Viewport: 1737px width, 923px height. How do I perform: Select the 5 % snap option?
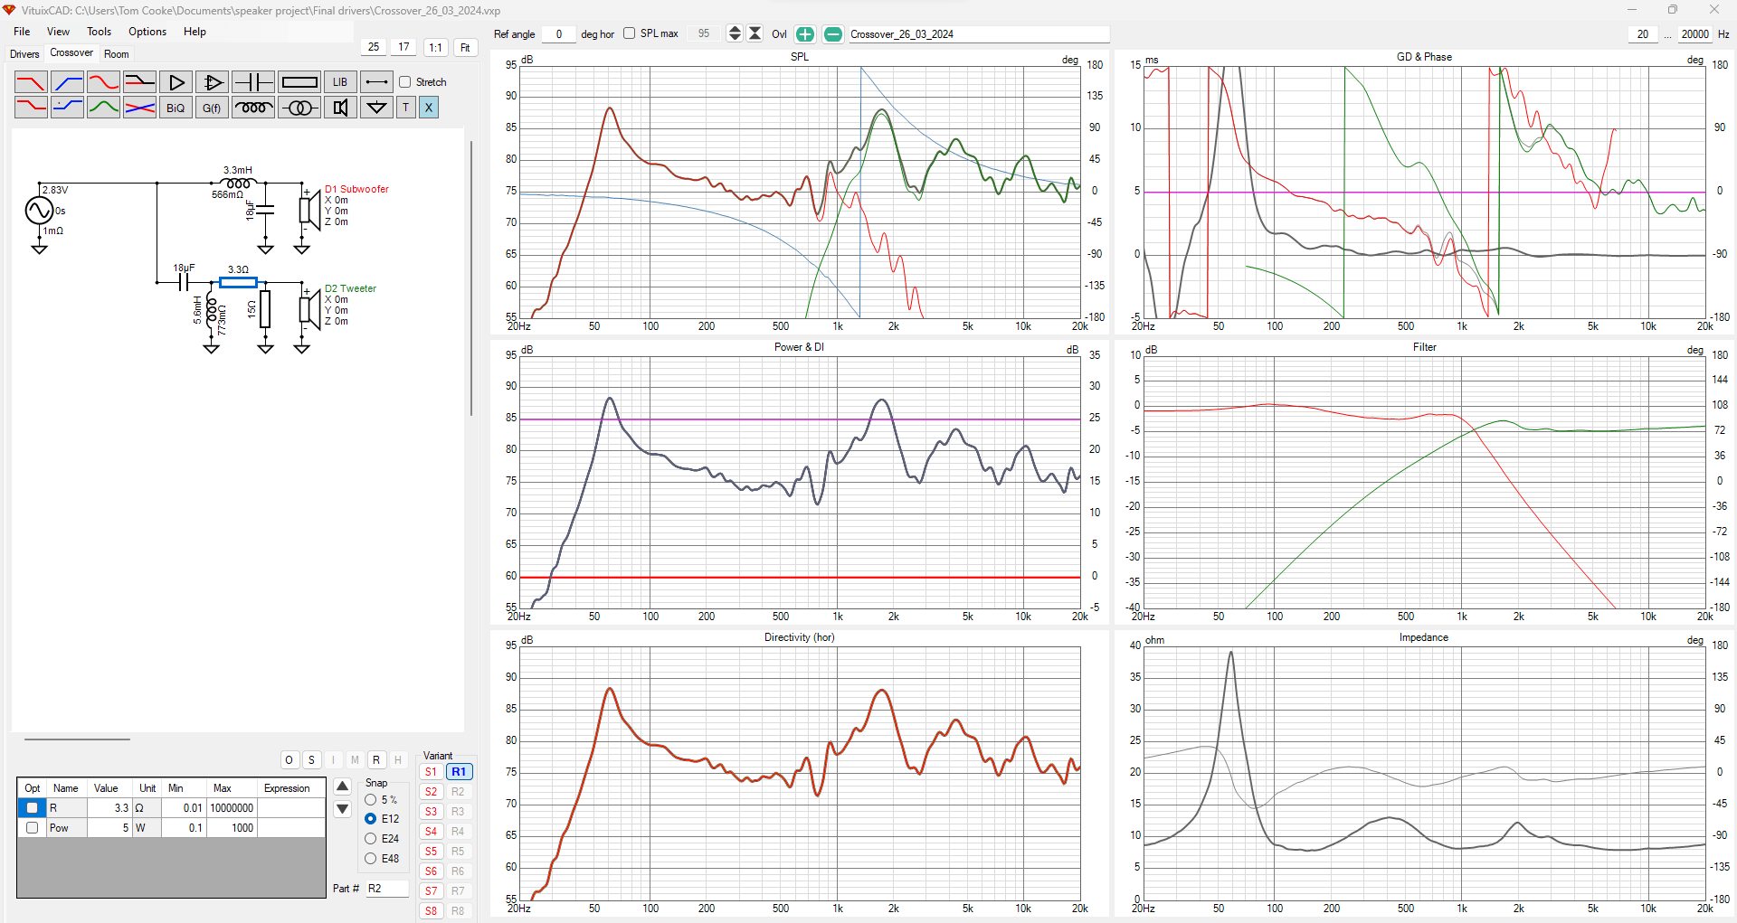[x=371, y=800]
